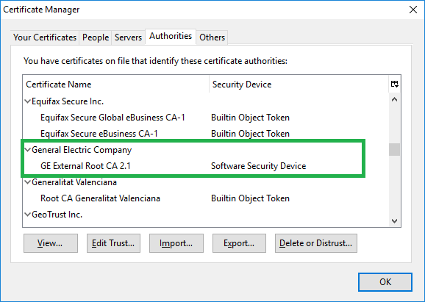Image resolution: width=425 pixels, height=302 pixels.
Task: Click Delete or Distrust... button
Action: coord(316,243)
